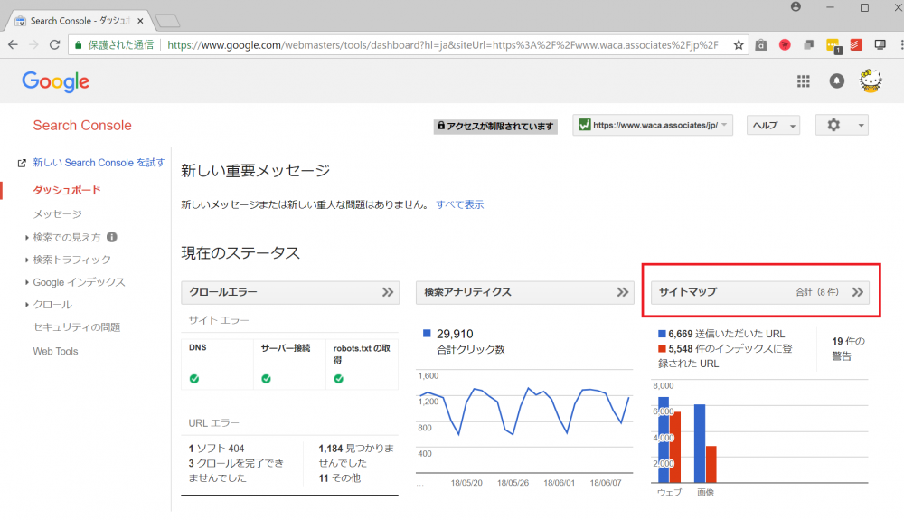Screen dimensions: 904x520
Task: Open the site property dropdown waca.associates/jp
Action: [653, 125]
